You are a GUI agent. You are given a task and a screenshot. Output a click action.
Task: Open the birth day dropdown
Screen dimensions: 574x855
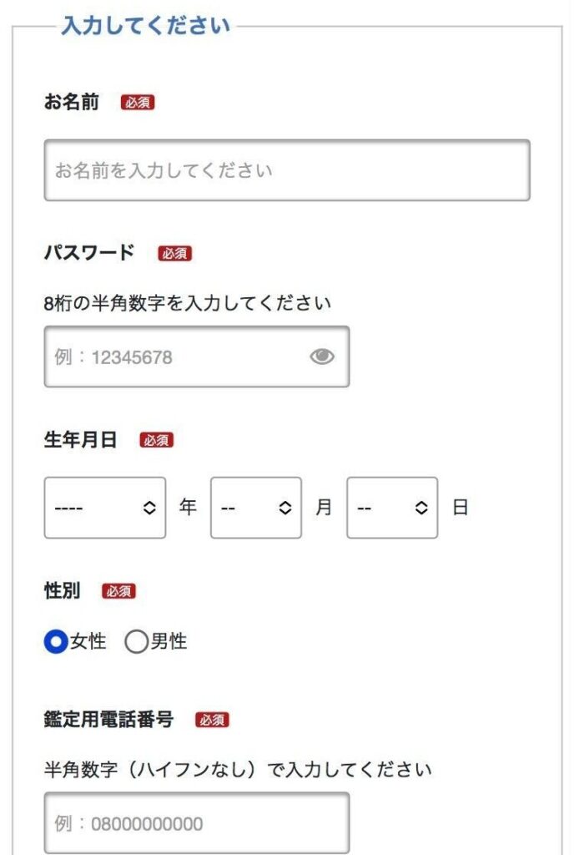coord(392,506)
